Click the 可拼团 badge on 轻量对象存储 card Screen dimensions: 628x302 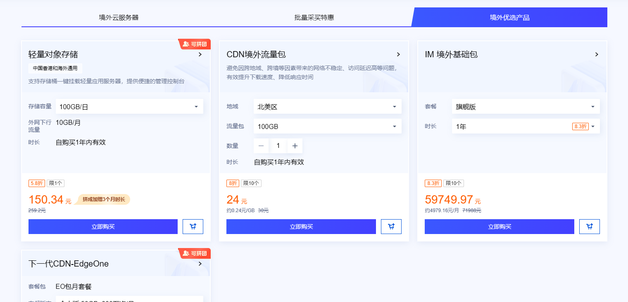pos(195,44)
